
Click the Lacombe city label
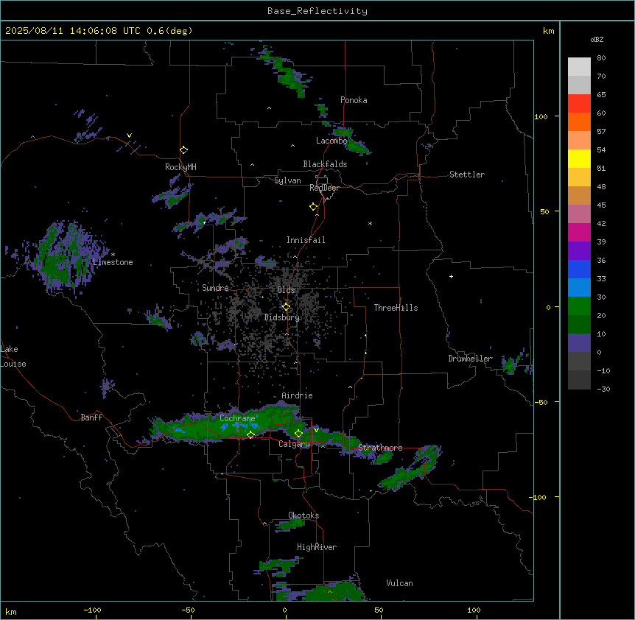(x=331, y=141)
